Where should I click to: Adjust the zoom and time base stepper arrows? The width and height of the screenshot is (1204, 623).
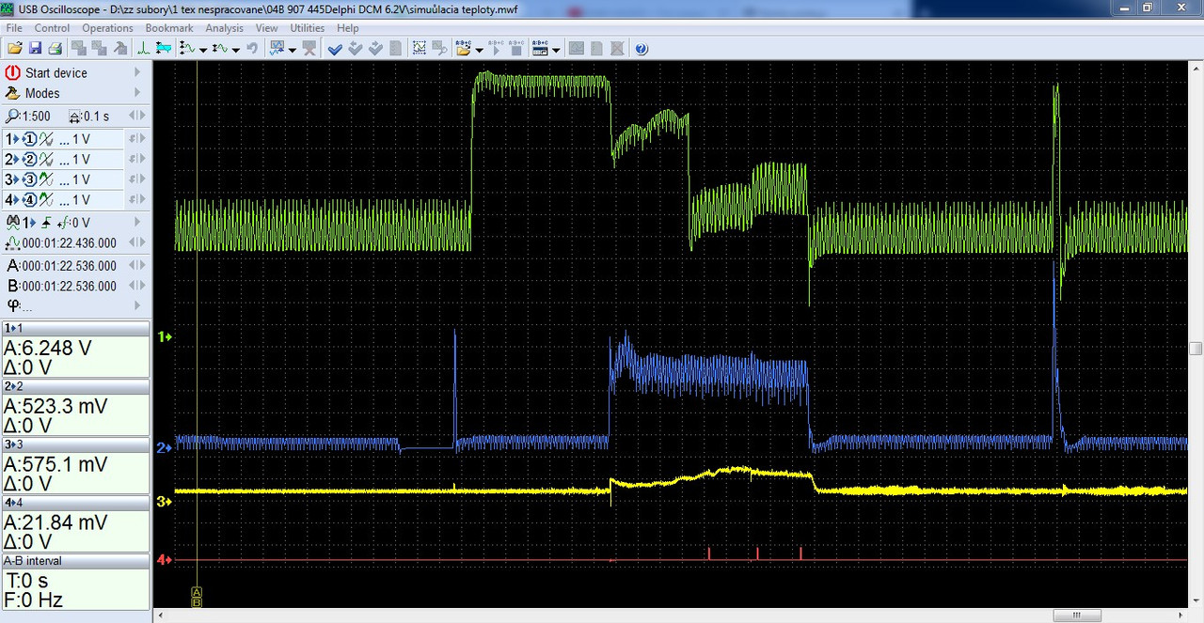(x=137, y=116)
